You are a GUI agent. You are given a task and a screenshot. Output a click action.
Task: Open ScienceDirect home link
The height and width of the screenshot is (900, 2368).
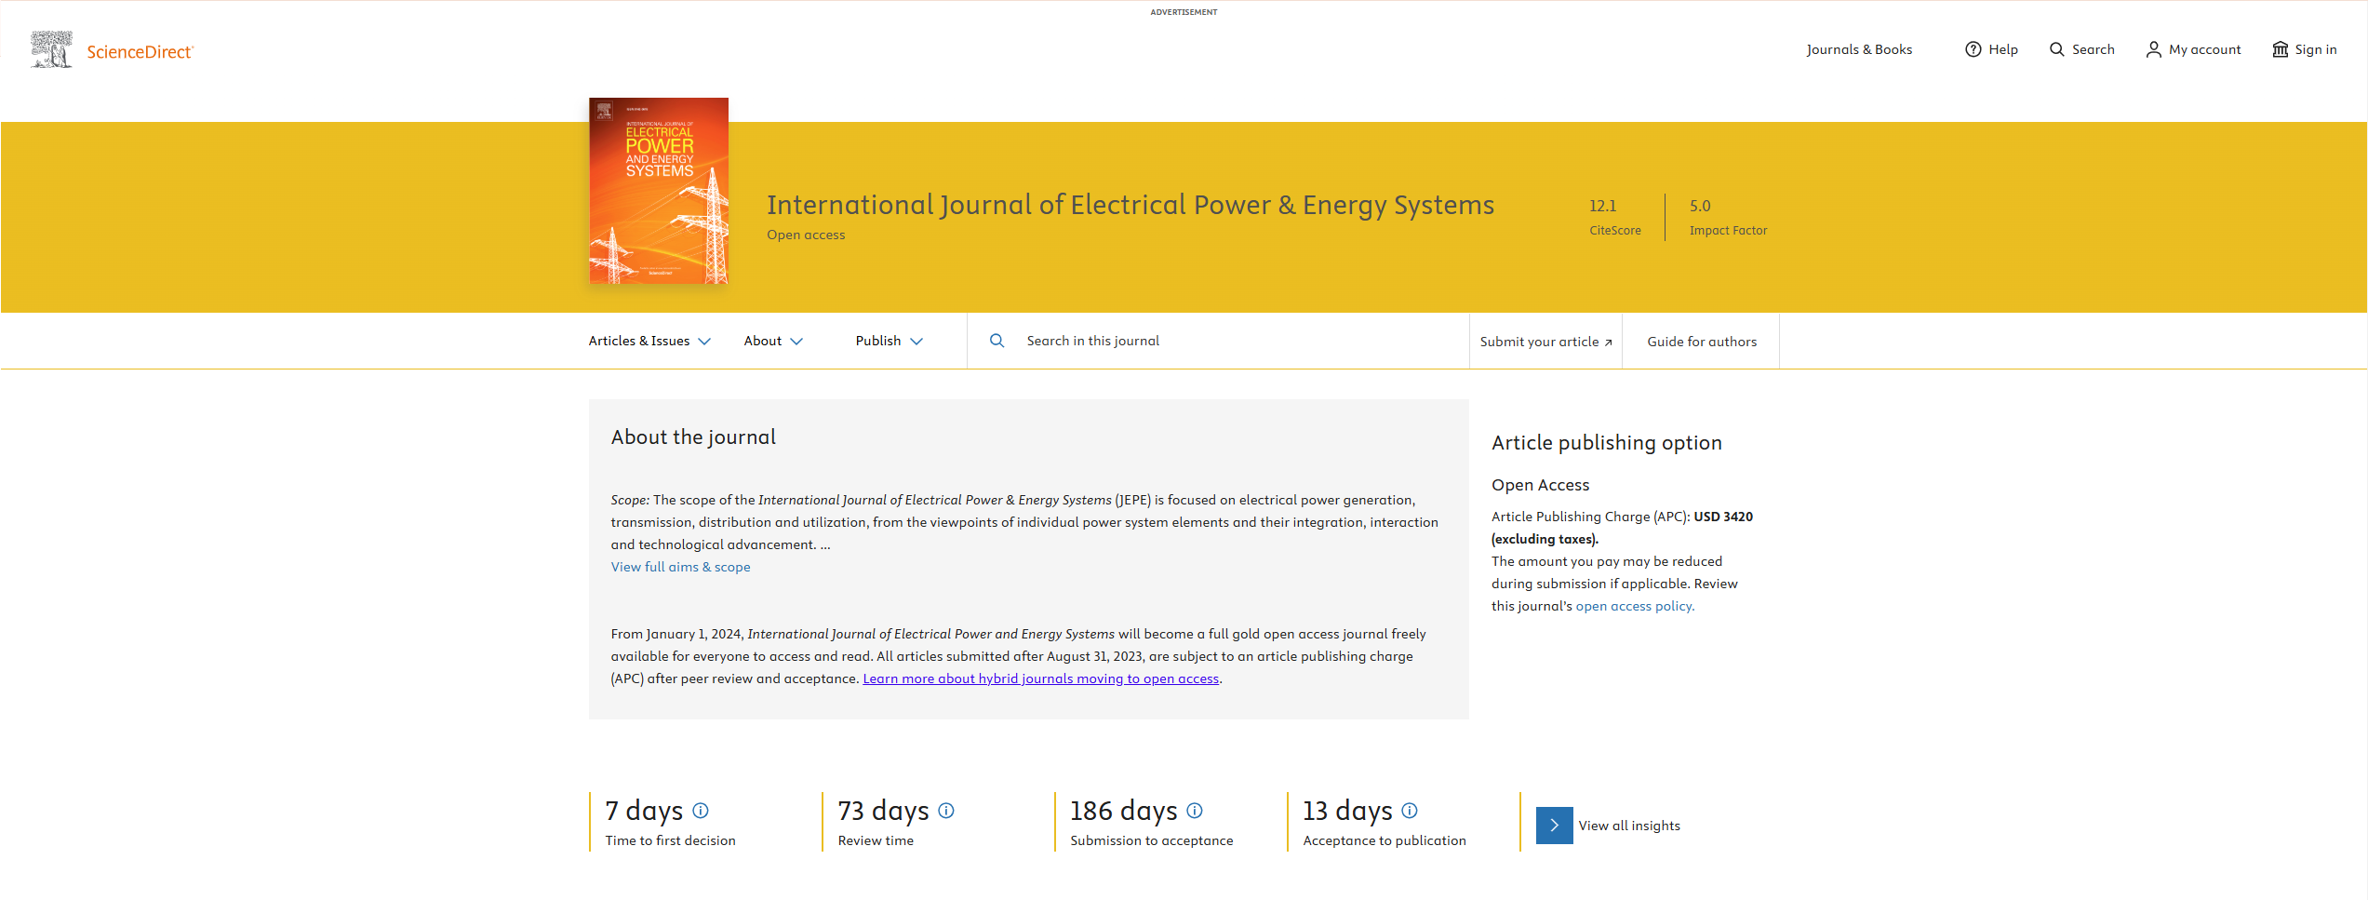pos(140,52)
